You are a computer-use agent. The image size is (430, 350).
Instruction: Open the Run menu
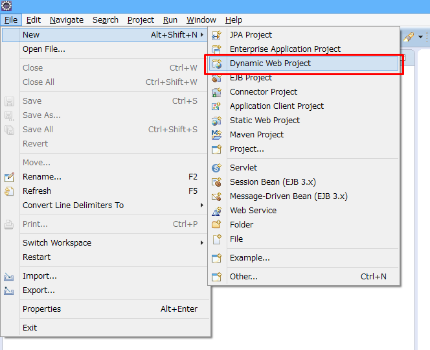tap(170, 20)
